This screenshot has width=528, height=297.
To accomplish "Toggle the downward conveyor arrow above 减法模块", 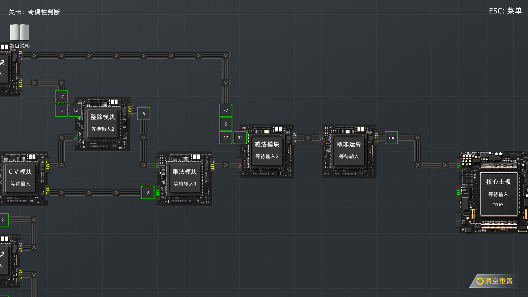I will 226,82.
